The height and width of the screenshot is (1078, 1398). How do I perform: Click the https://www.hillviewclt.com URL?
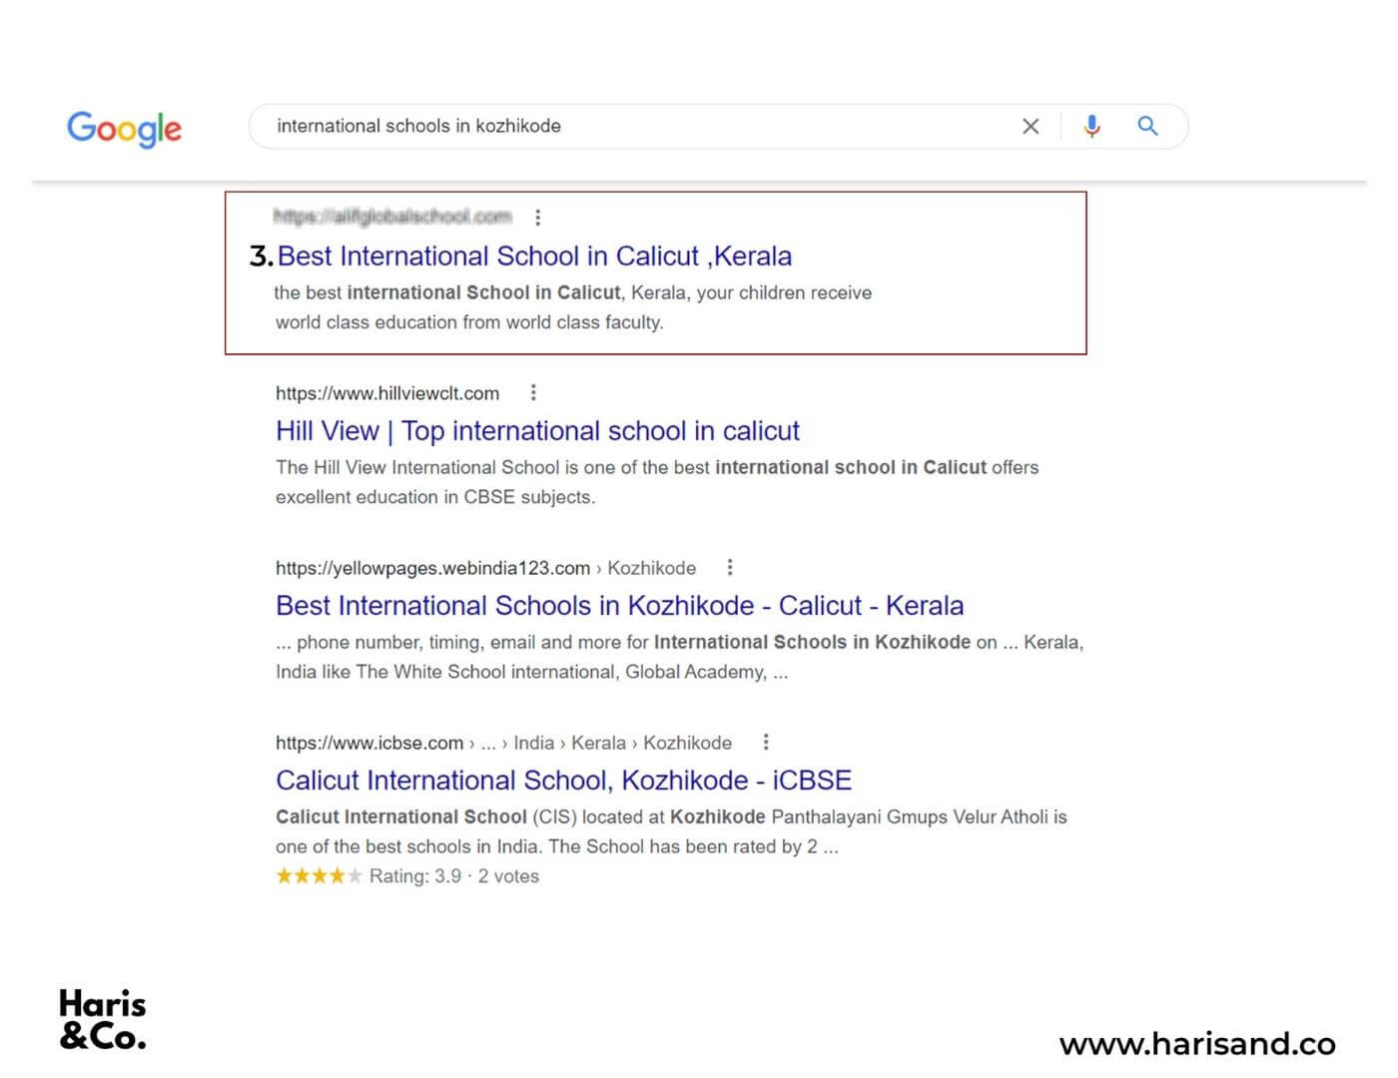(x=387, y=393)
